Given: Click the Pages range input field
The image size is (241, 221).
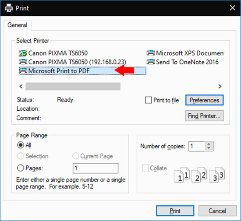Looking at the screenshot, I should pos(96,168).
